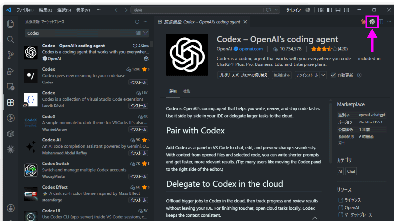Screen dimensions: 394x221
Task: Click orange starburst icon in editor title bar
Action: point(363,22)
